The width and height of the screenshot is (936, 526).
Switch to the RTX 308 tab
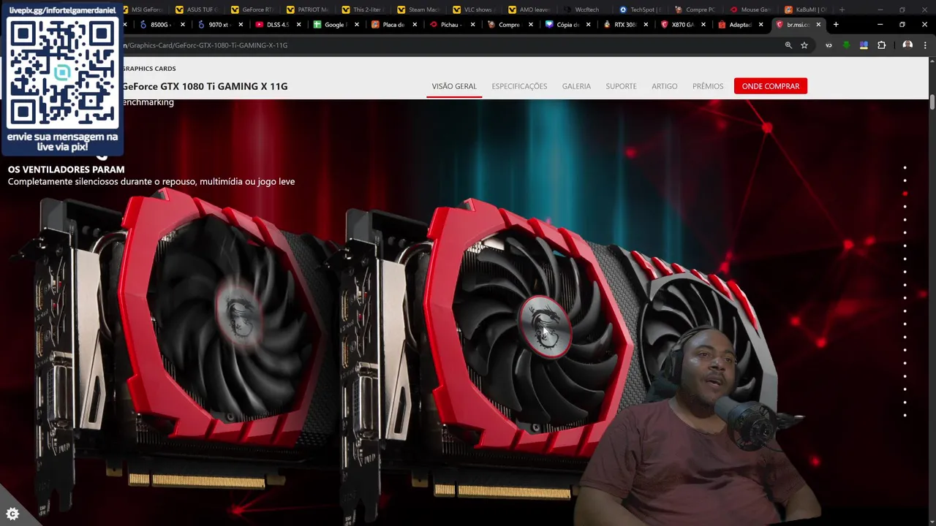pos(624,24)
